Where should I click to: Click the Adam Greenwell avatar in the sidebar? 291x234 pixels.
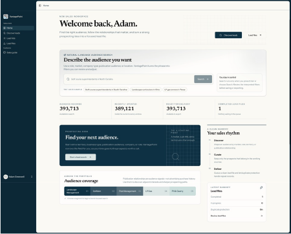point(6,177)
